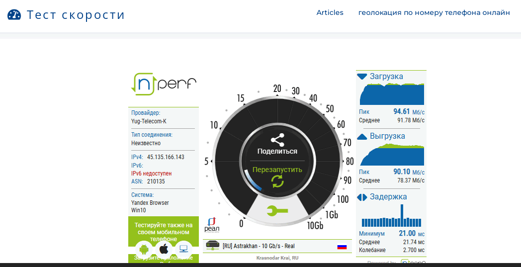Click the desktop computer app icon

pyautogui.click(x=183, y=249)
